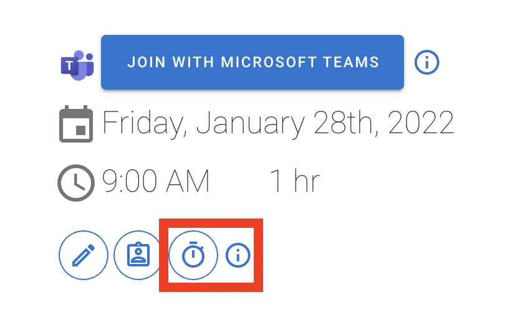
Task: Select the year 2022 in the date
Action: click(x=421, y=123)
